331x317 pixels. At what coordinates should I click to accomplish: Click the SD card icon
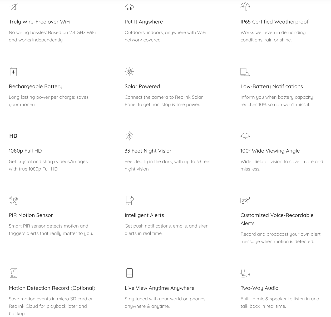pos(13,273)
